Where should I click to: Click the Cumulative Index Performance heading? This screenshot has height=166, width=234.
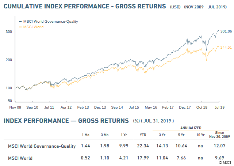[x=85, y=7]
